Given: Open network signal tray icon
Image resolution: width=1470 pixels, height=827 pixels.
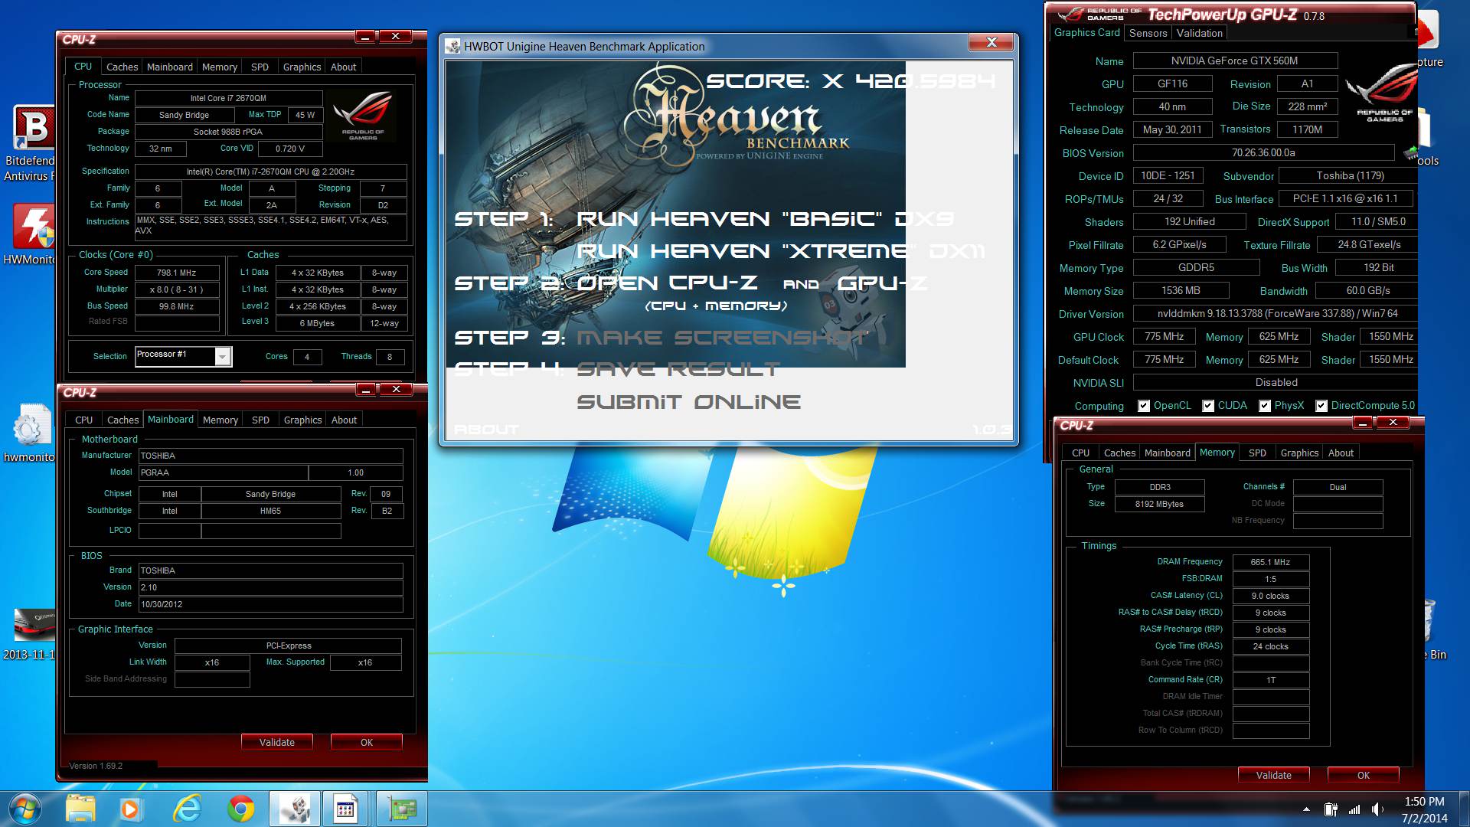Looking at the screenshot, I should pyautogui.click(x=1354, y=809).
